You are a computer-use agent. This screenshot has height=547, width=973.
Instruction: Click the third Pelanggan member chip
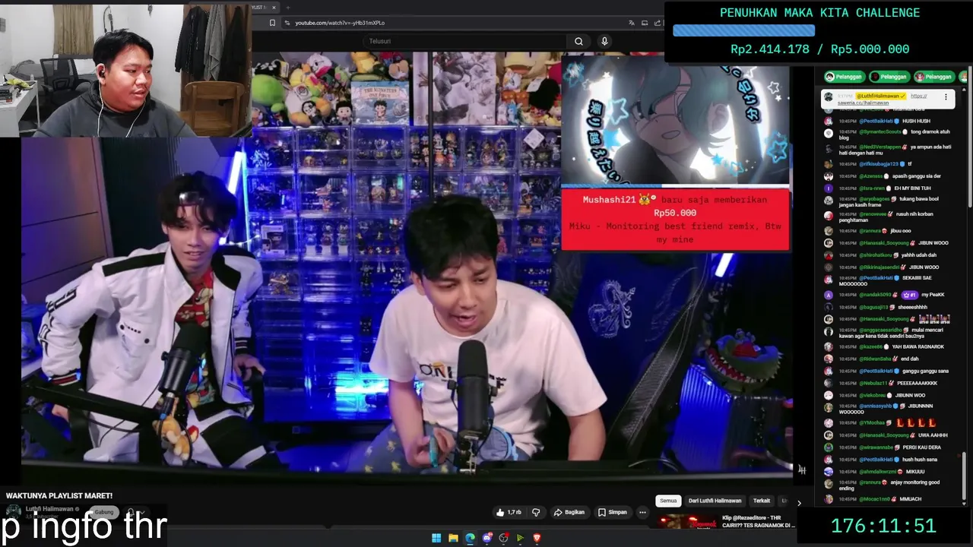934,77
